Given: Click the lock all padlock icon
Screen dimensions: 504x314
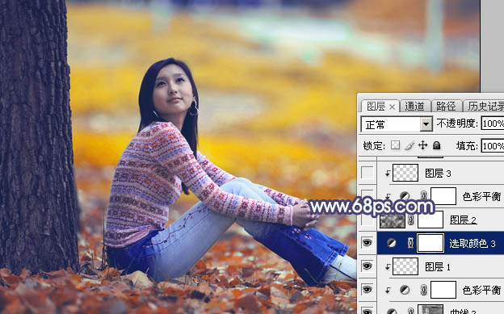Looking at the screenshot, I should tap(436, 145).
